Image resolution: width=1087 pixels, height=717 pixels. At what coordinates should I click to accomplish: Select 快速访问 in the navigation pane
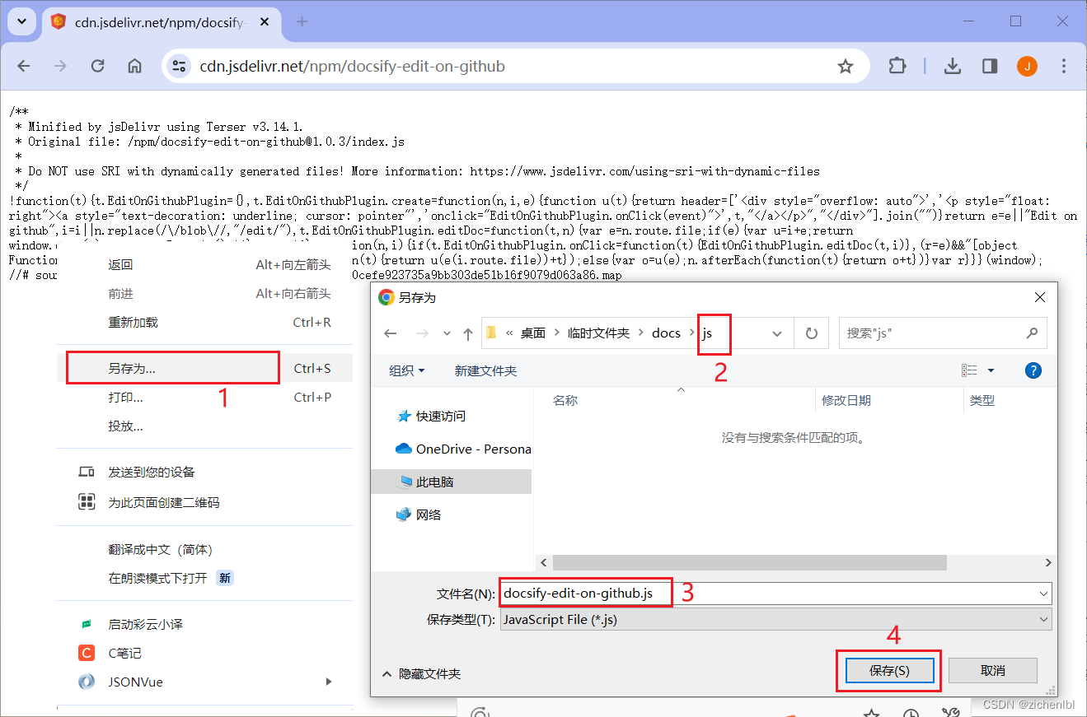pyautogui.click(x=452, y=417)
